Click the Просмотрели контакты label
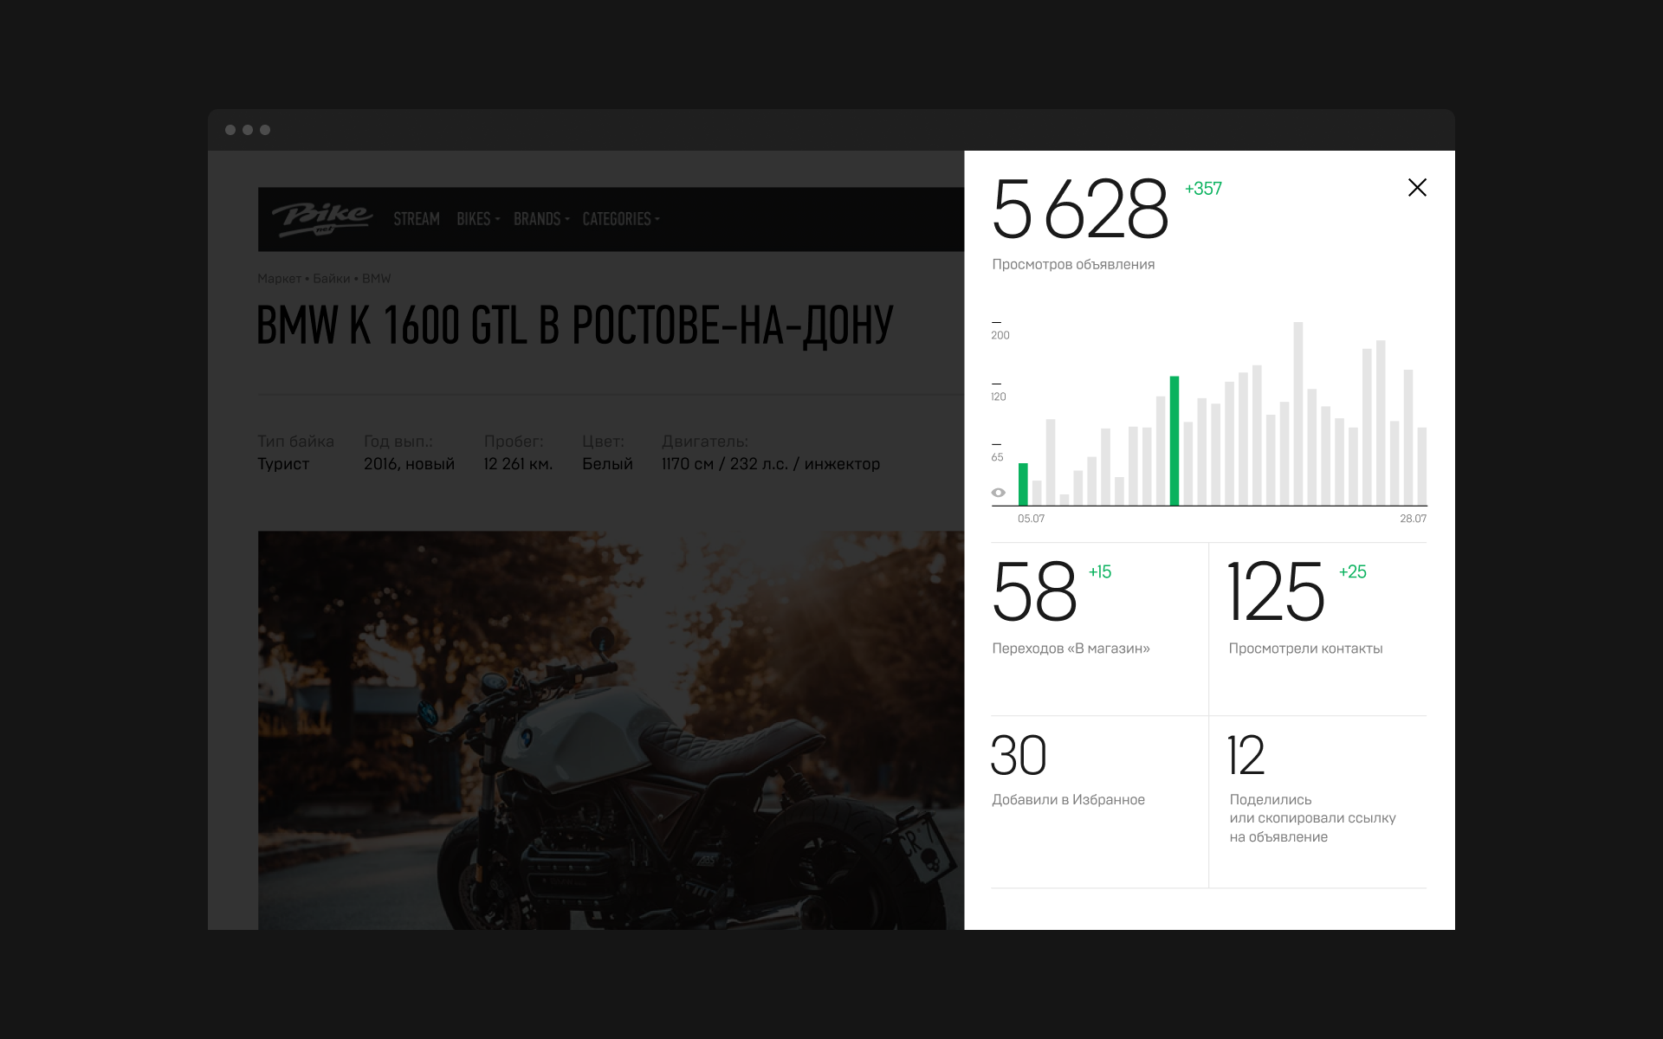The width and height of the screenshot is (1663, 1039). click(x=1305, y=649)
